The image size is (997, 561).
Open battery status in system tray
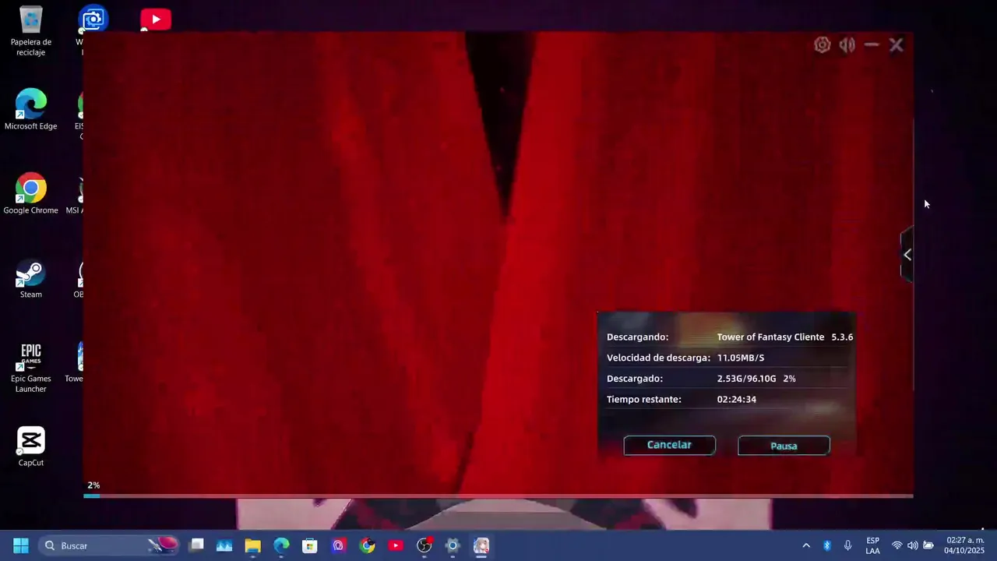coord(928,545)
